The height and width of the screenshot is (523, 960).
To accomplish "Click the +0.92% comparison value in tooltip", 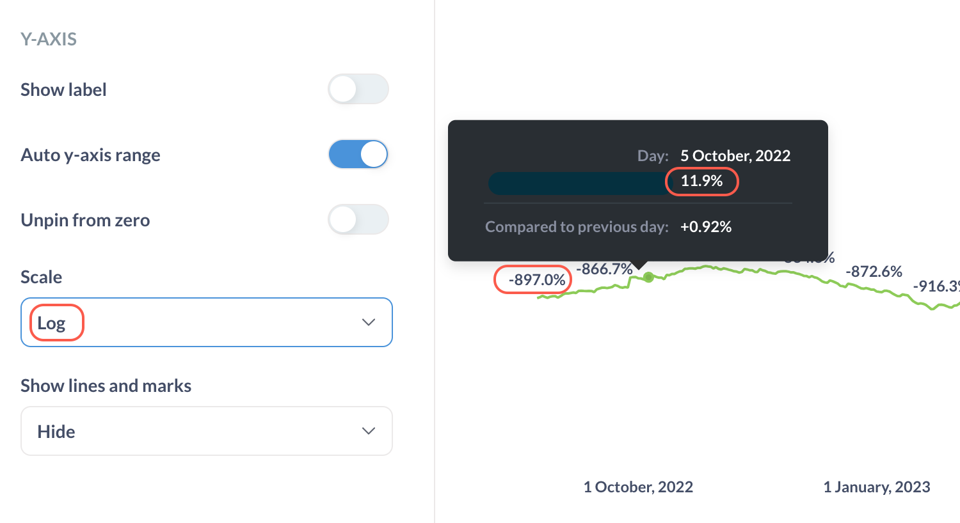I will [x=706, y=226].
